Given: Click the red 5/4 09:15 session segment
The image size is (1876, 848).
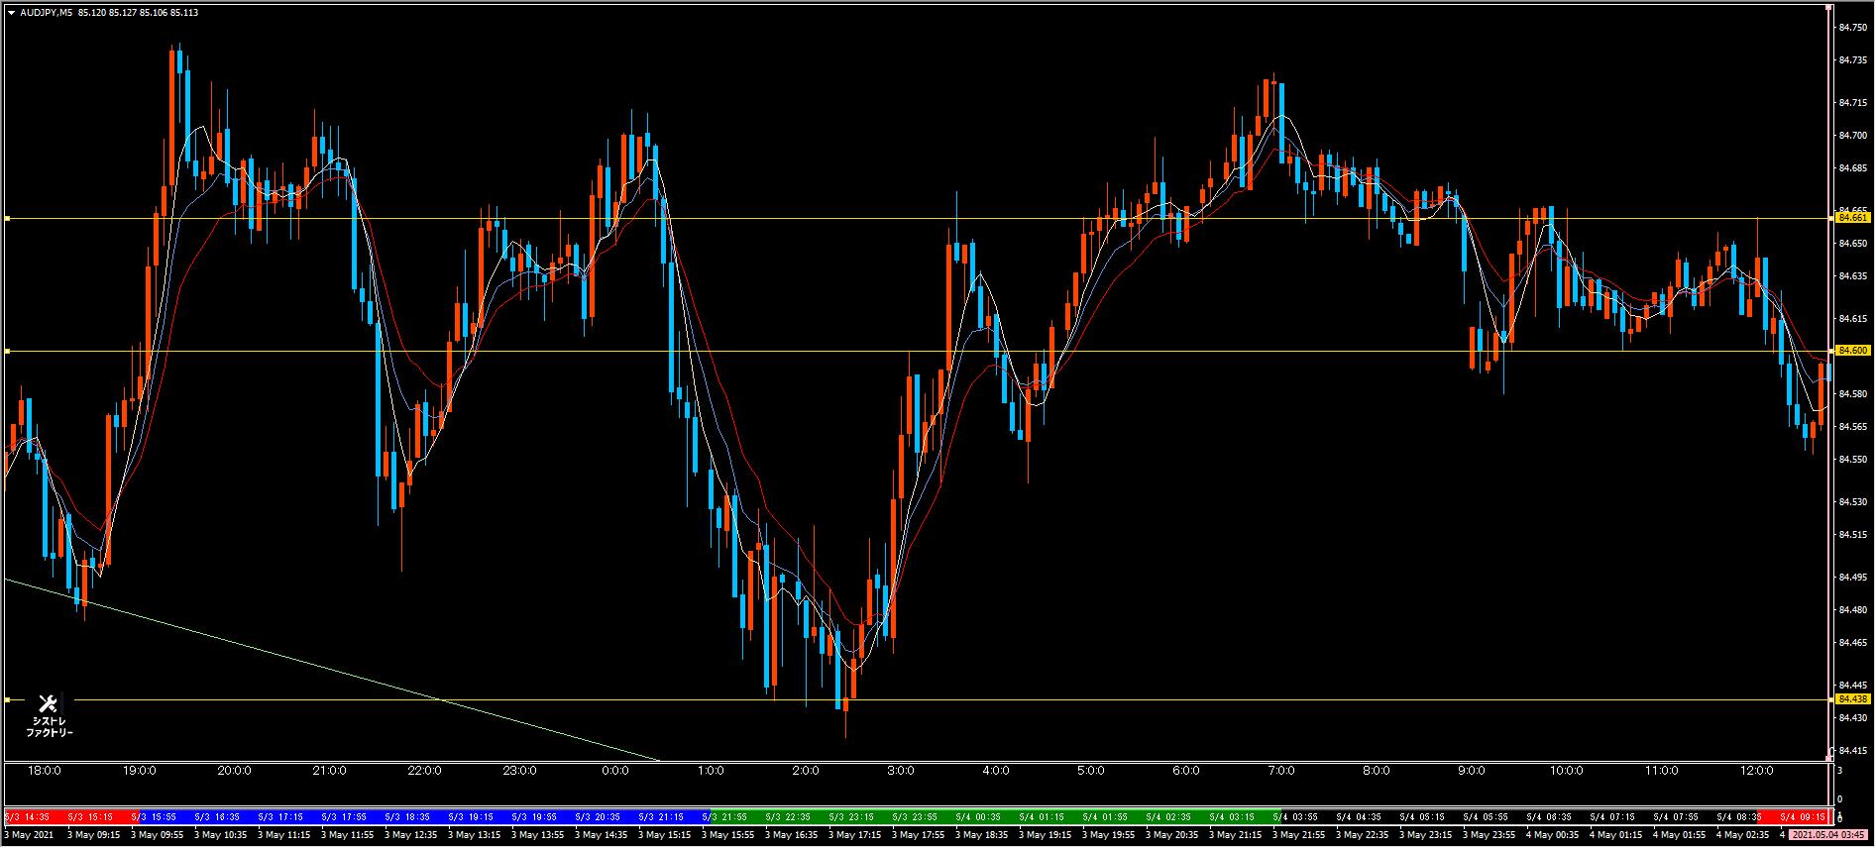Looking at the screenshot, I should (1800, 817).
